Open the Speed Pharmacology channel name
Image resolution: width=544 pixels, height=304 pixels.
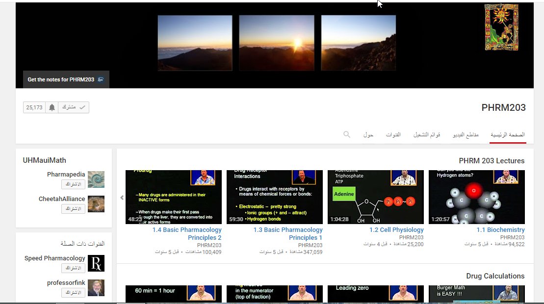pos(55,258)
